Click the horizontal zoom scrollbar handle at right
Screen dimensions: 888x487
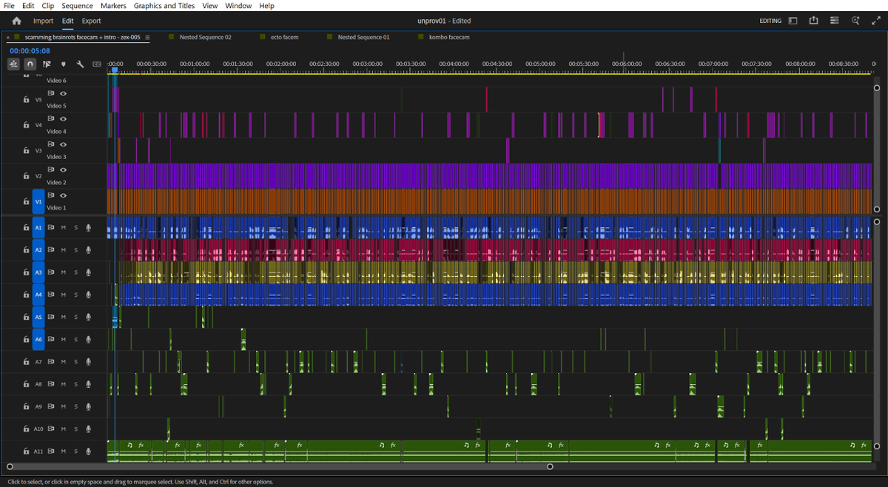550,466
